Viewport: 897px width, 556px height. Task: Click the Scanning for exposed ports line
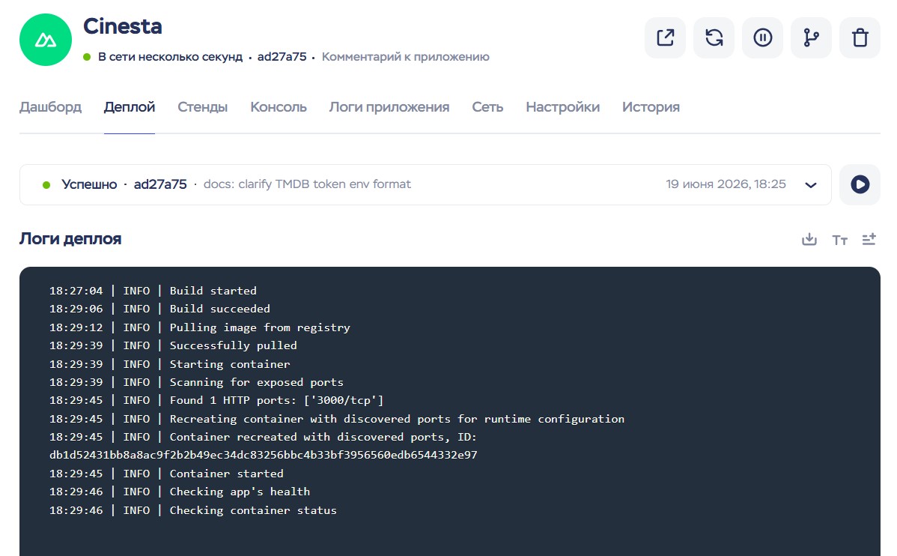click(x=196, y=382)
